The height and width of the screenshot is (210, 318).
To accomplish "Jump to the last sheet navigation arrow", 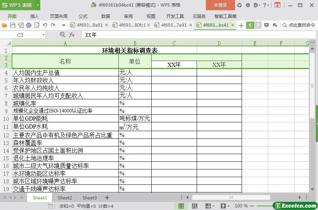I will [x=22, y=198].
